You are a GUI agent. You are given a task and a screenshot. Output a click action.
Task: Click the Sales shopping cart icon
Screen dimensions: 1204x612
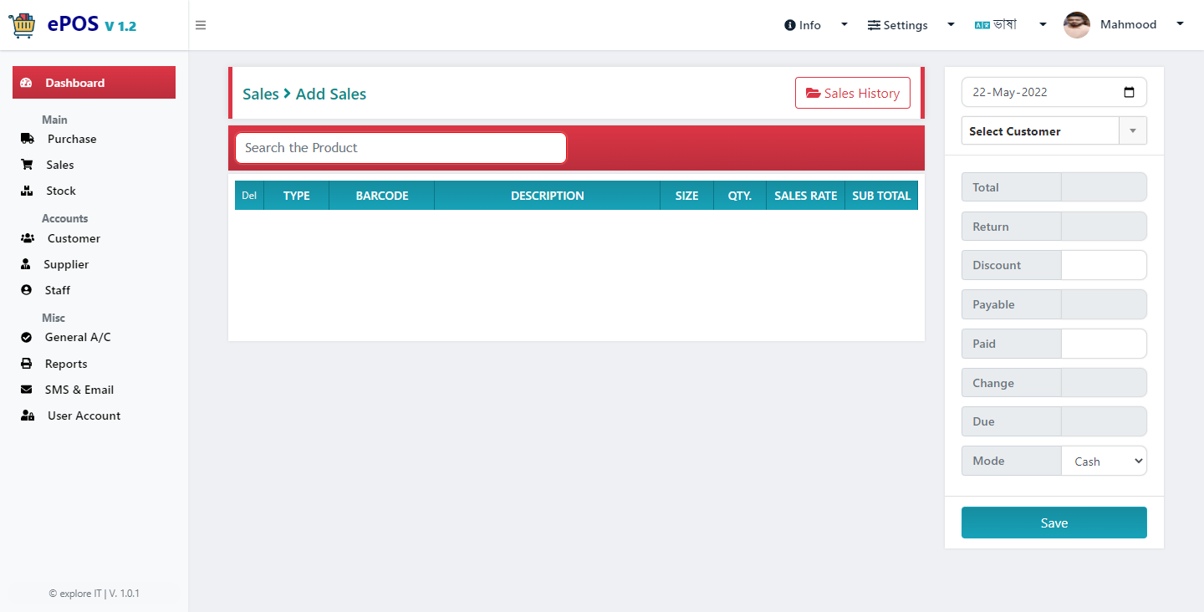(27, 165)
